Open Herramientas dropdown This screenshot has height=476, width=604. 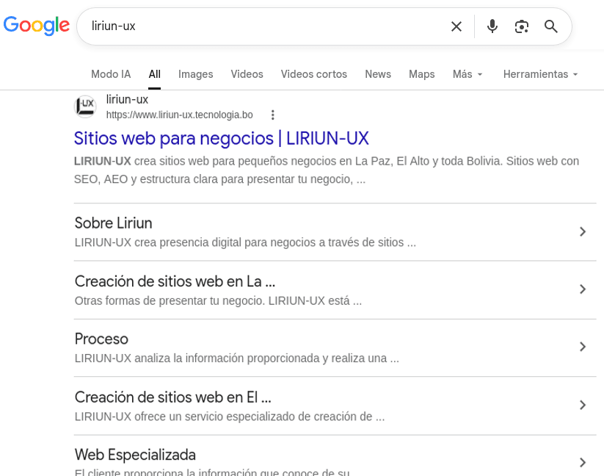click(x=540, y=74)
